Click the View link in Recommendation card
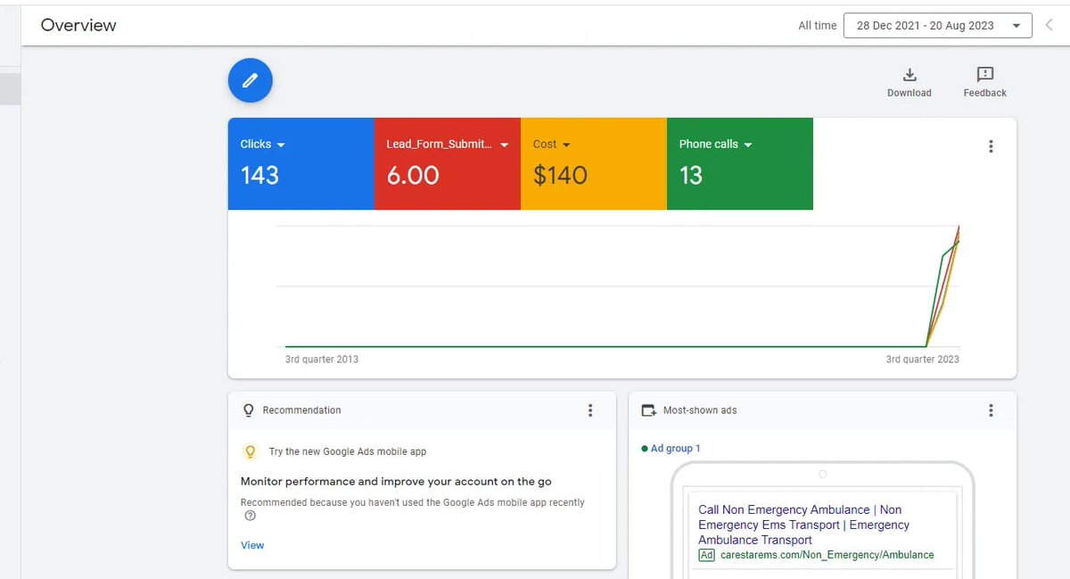 [252, 544]
